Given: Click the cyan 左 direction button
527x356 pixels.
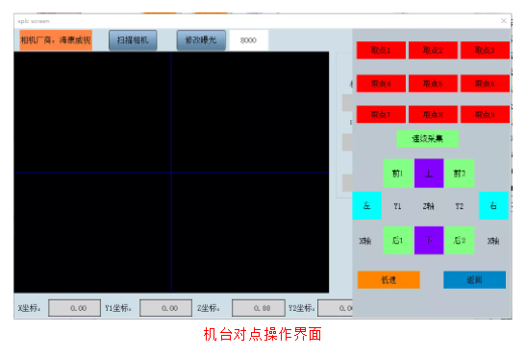Looking at the screenshot, I should (x=366, y=205).
